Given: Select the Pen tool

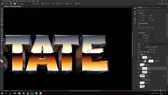Looking at the screenshot, I should pyautogui.click(x=2, y=43).
